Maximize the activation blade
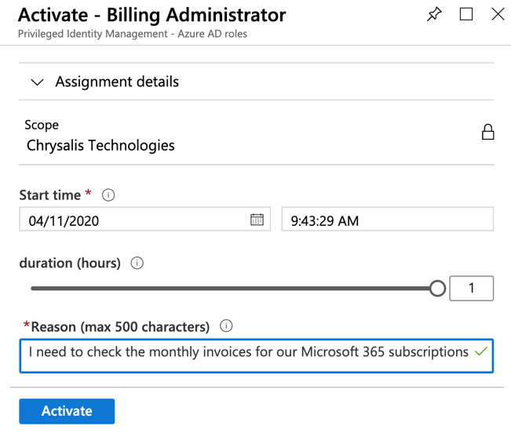This screenshot has width=511, height=437. click(466, 14)
